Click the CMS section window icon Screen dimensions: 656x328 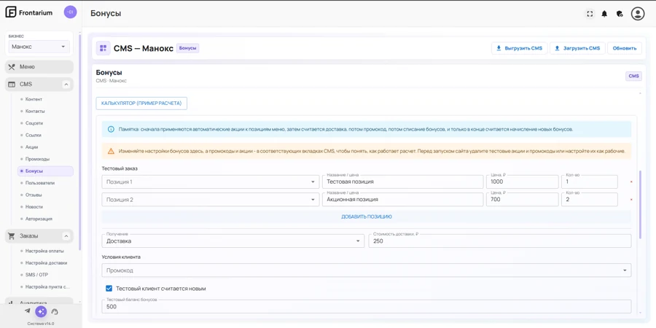(12, 85)
